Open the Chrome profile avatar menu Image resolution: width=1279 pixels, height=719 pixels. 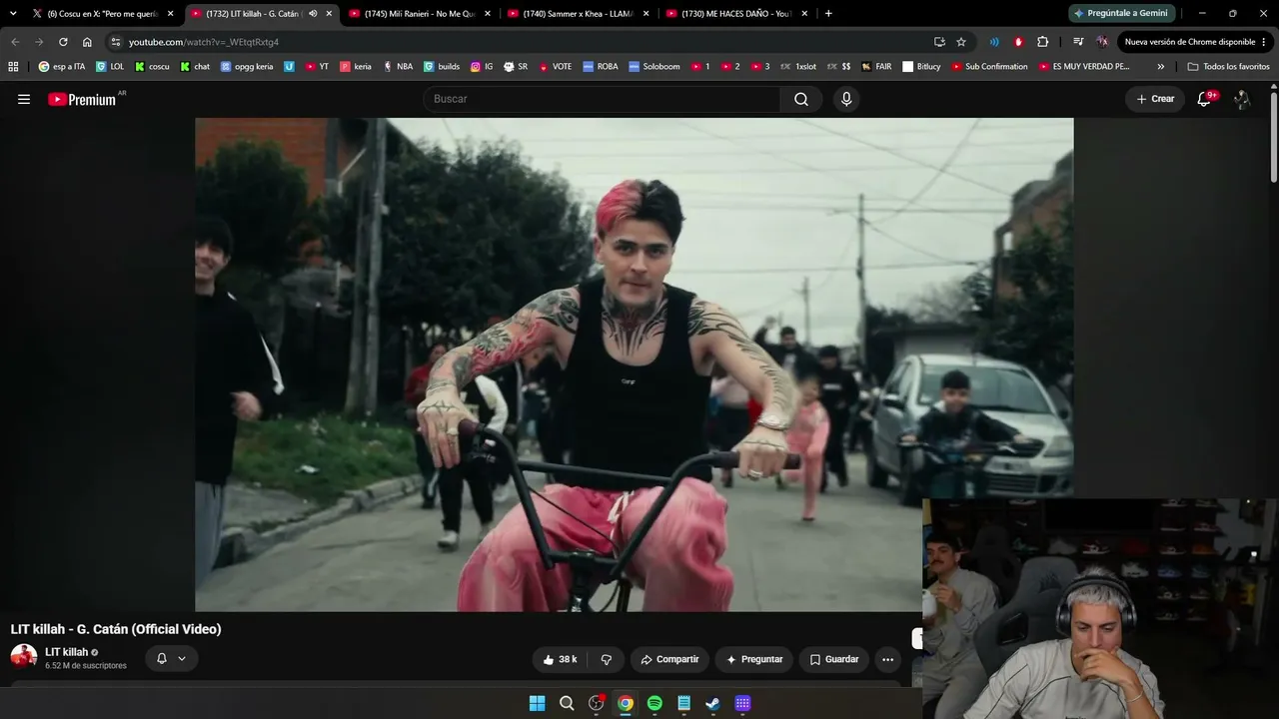(1102, 42)
